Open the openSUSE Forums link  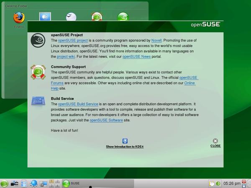pos(189,78)
